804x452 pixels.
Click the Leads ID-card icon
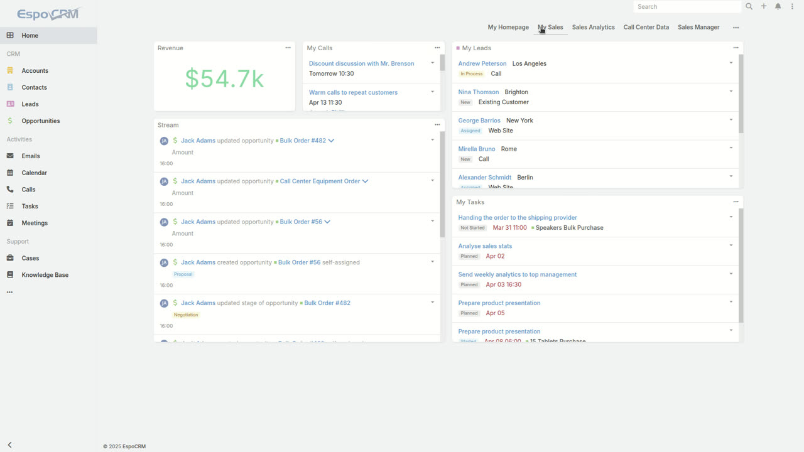point(10,104)
